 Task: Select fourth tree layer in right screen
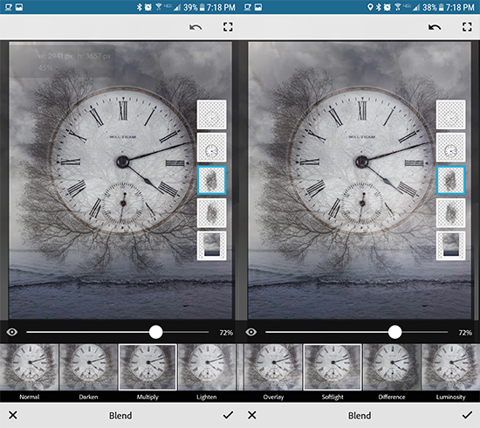(450, 213)
